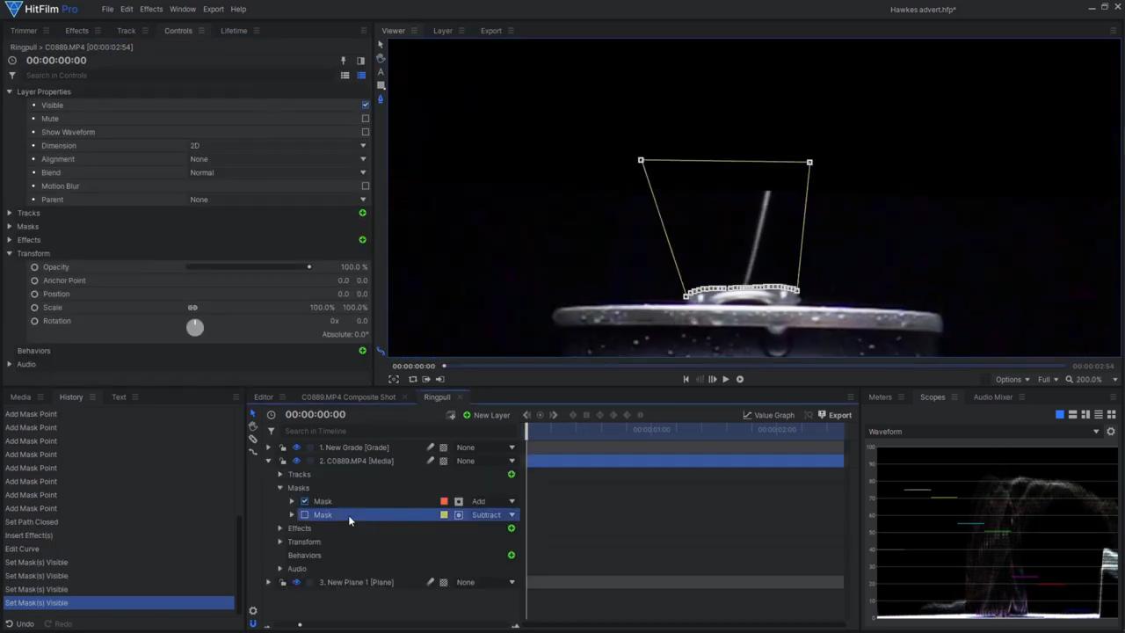The width and height of the screenshot is (1125, 633).
Task: Click the Set In point icon in Viewer
Action: [x=426, y=380]
